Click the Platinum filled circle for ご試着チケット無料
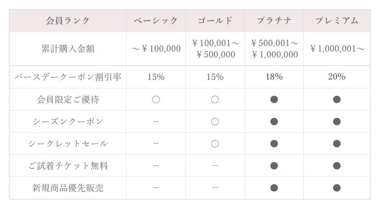 click(274, 166)
